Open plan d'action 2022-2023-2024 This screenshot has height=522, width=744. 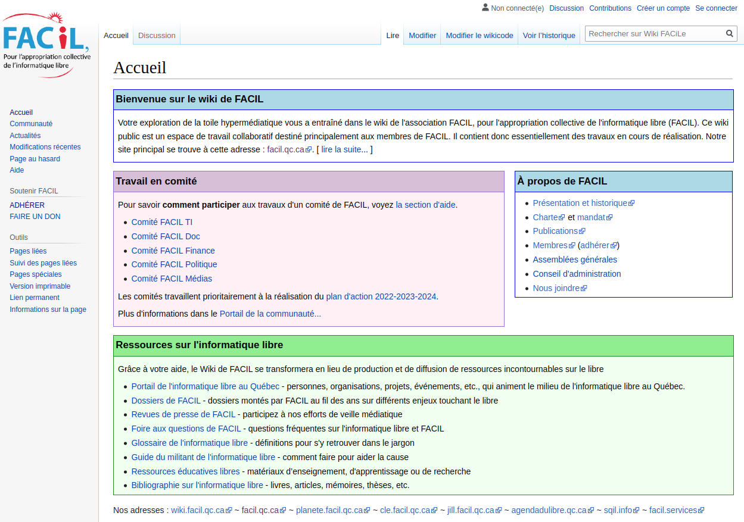point(381,296)
